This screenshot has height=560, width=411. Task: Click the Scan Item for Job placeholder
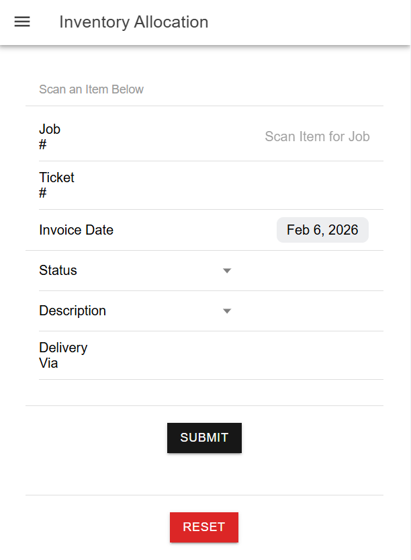click(x=317, y=136)
